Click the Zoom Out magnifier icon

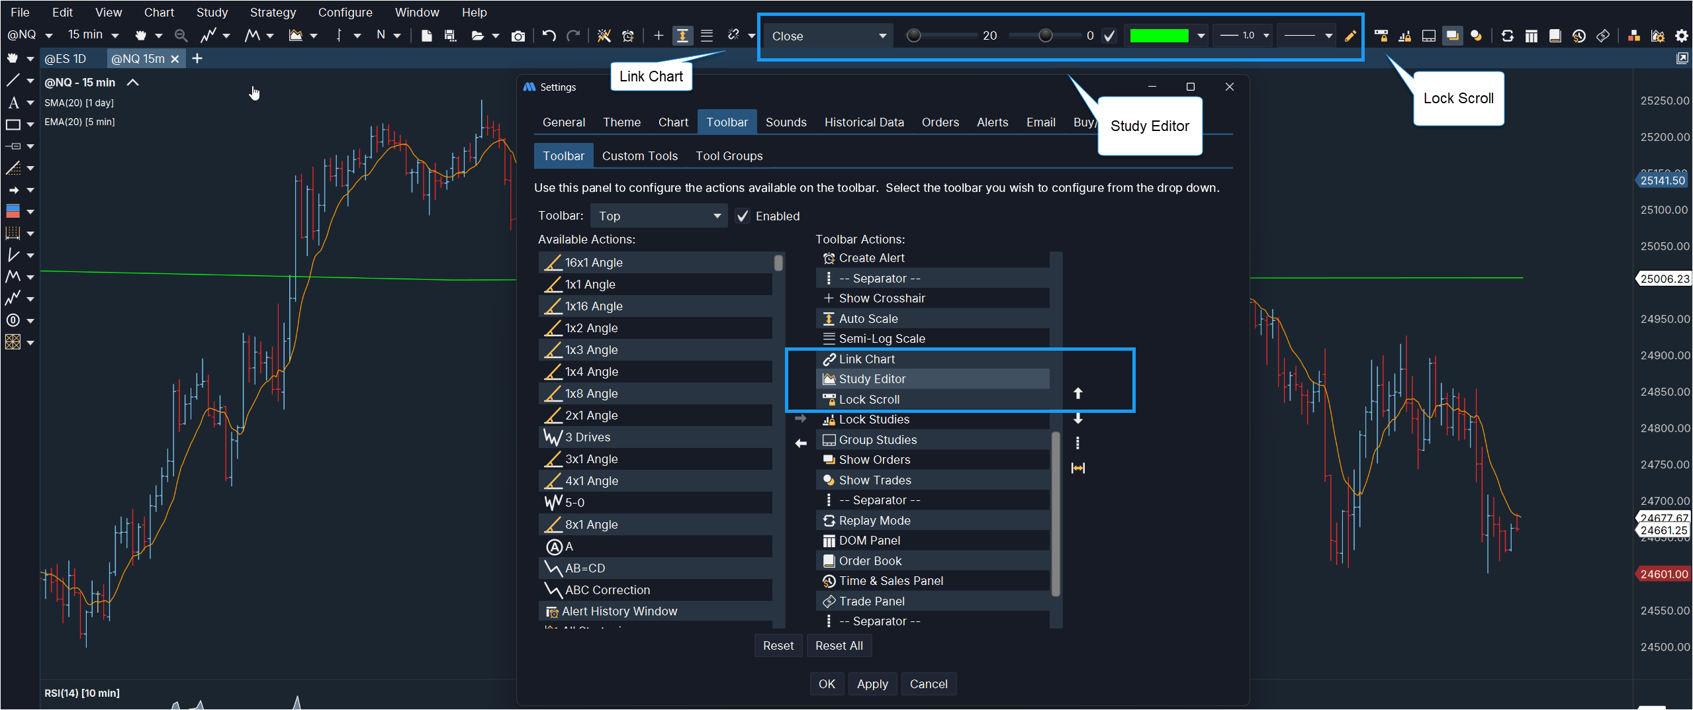pyautogui.click(x=180, y=36)
